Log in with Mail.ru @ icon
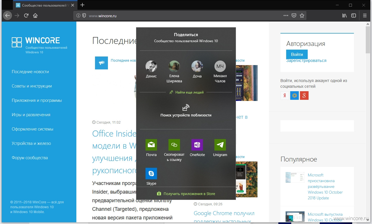The image size is (372, 224). [294, 96]
